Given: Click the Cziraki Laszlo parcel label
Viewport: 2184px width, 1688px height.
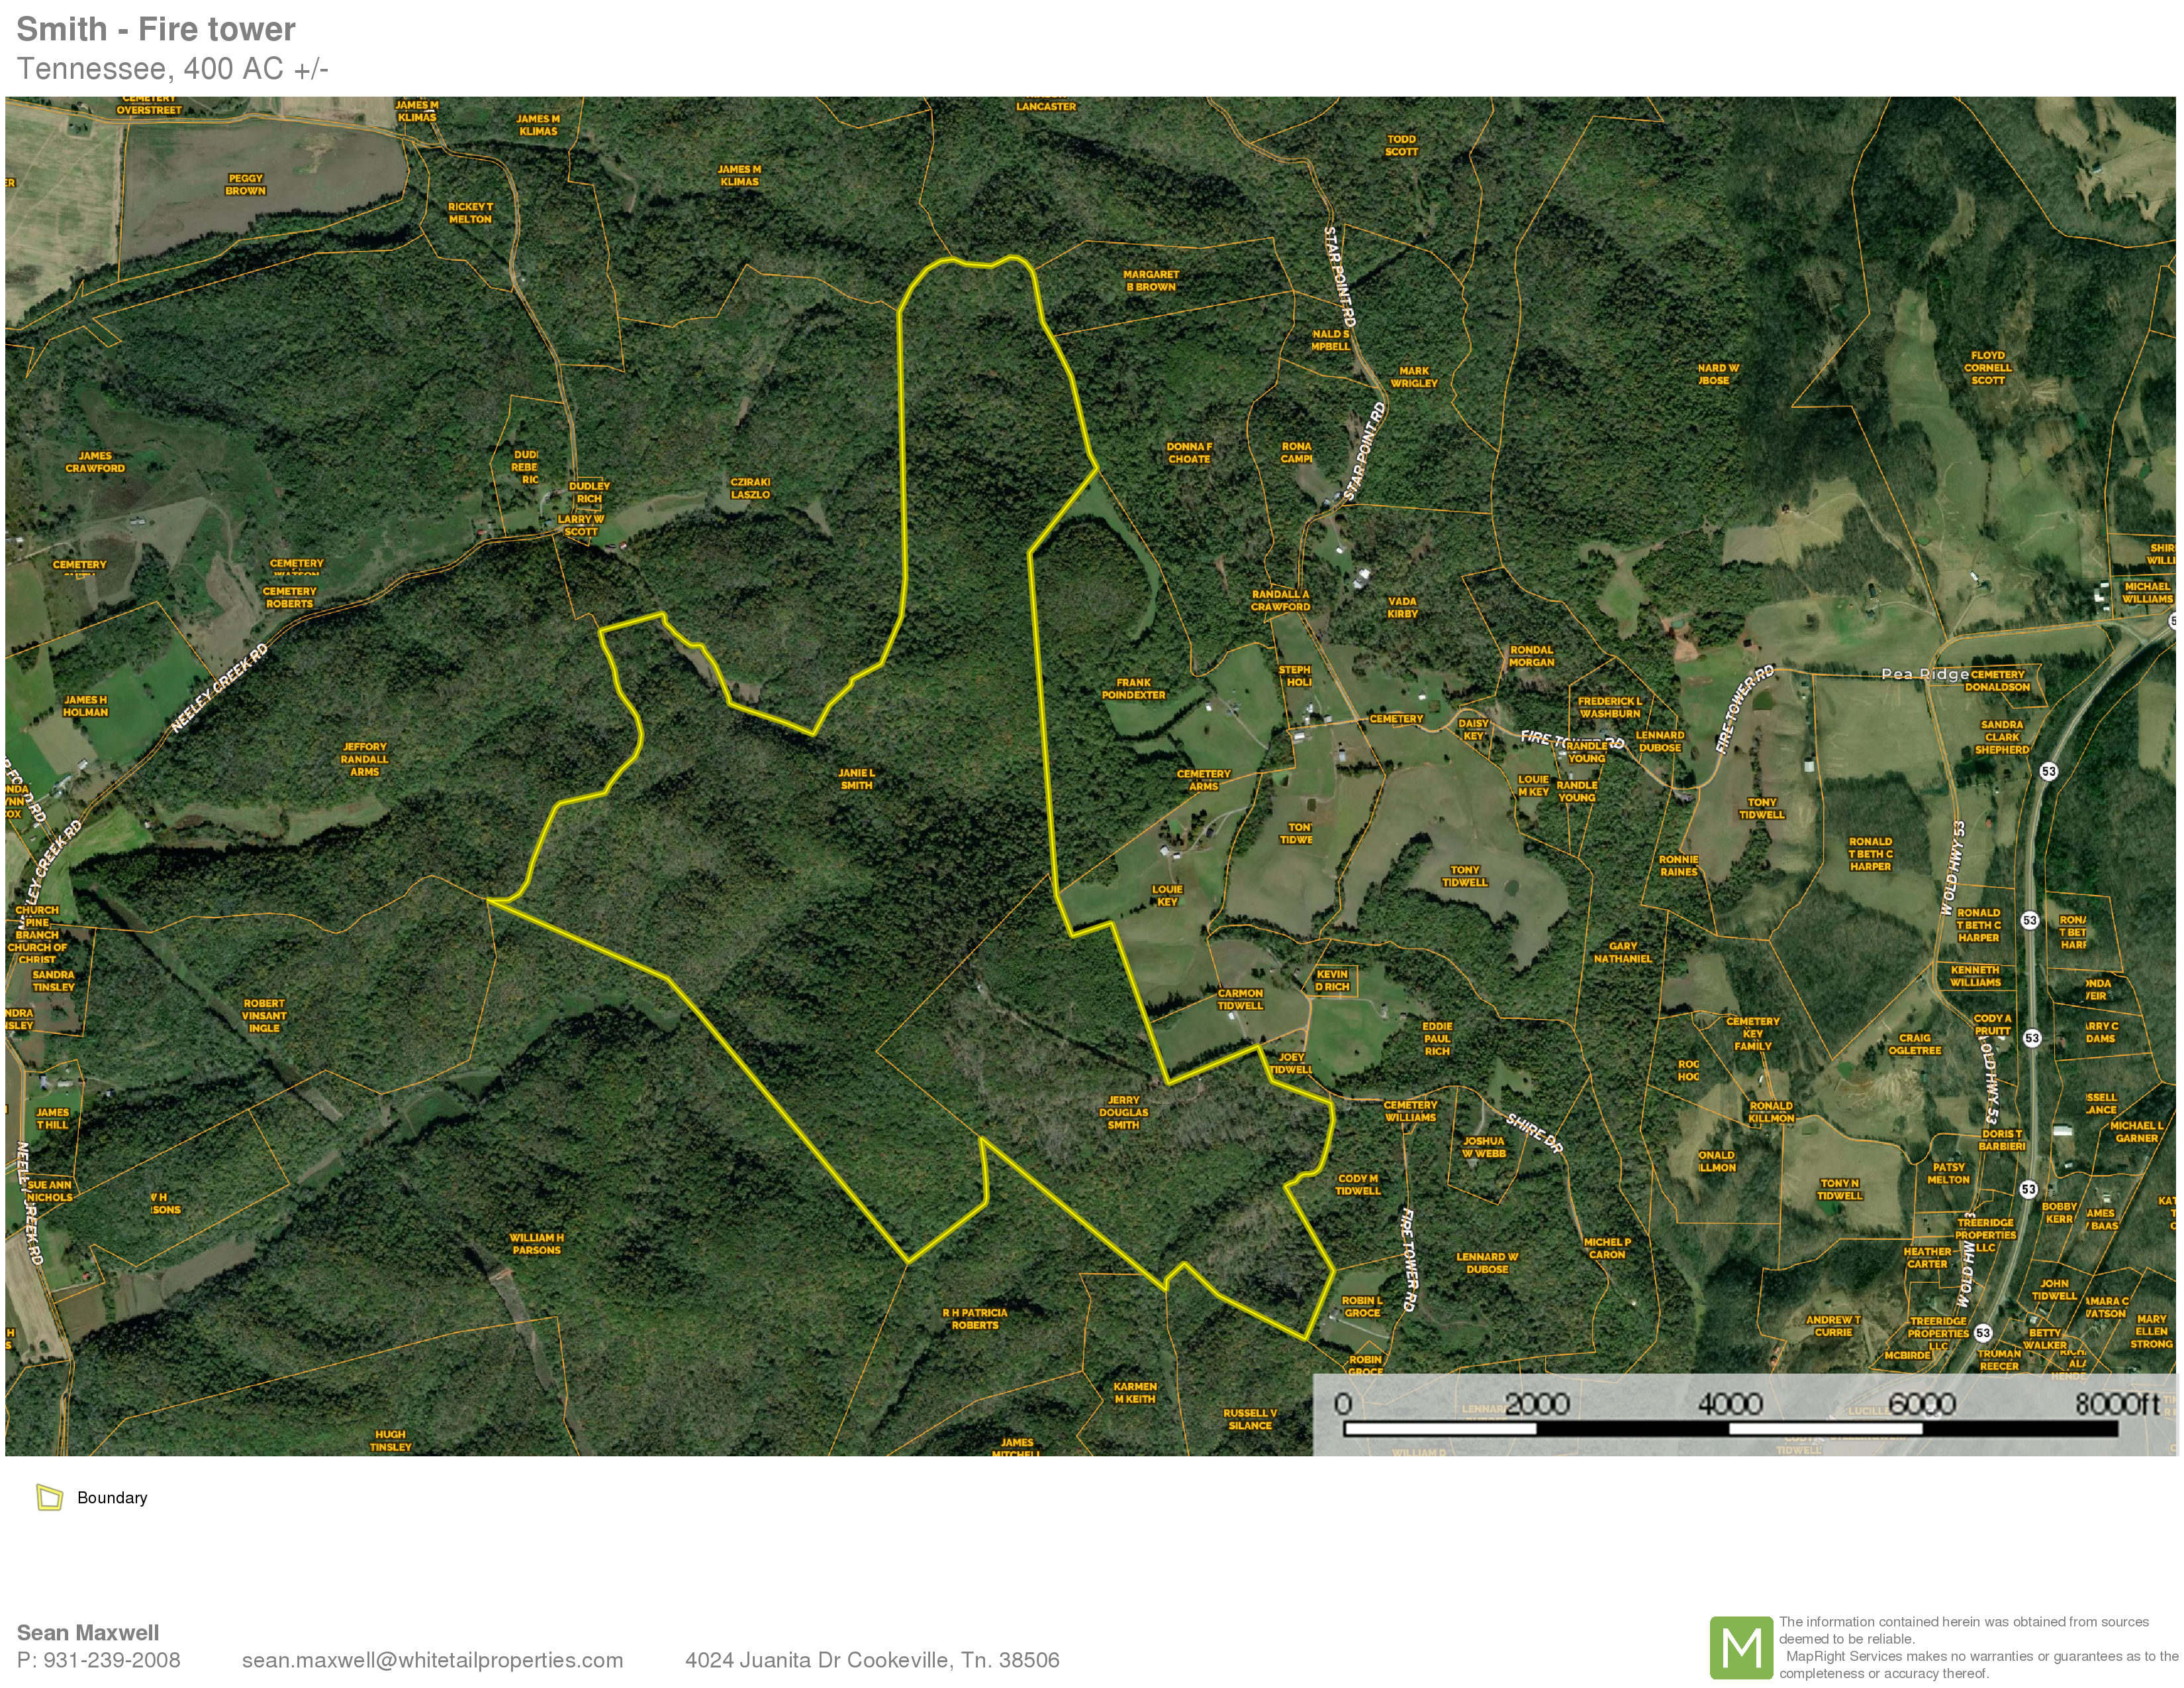Looking at the screenshot, I should click(750, 488).
